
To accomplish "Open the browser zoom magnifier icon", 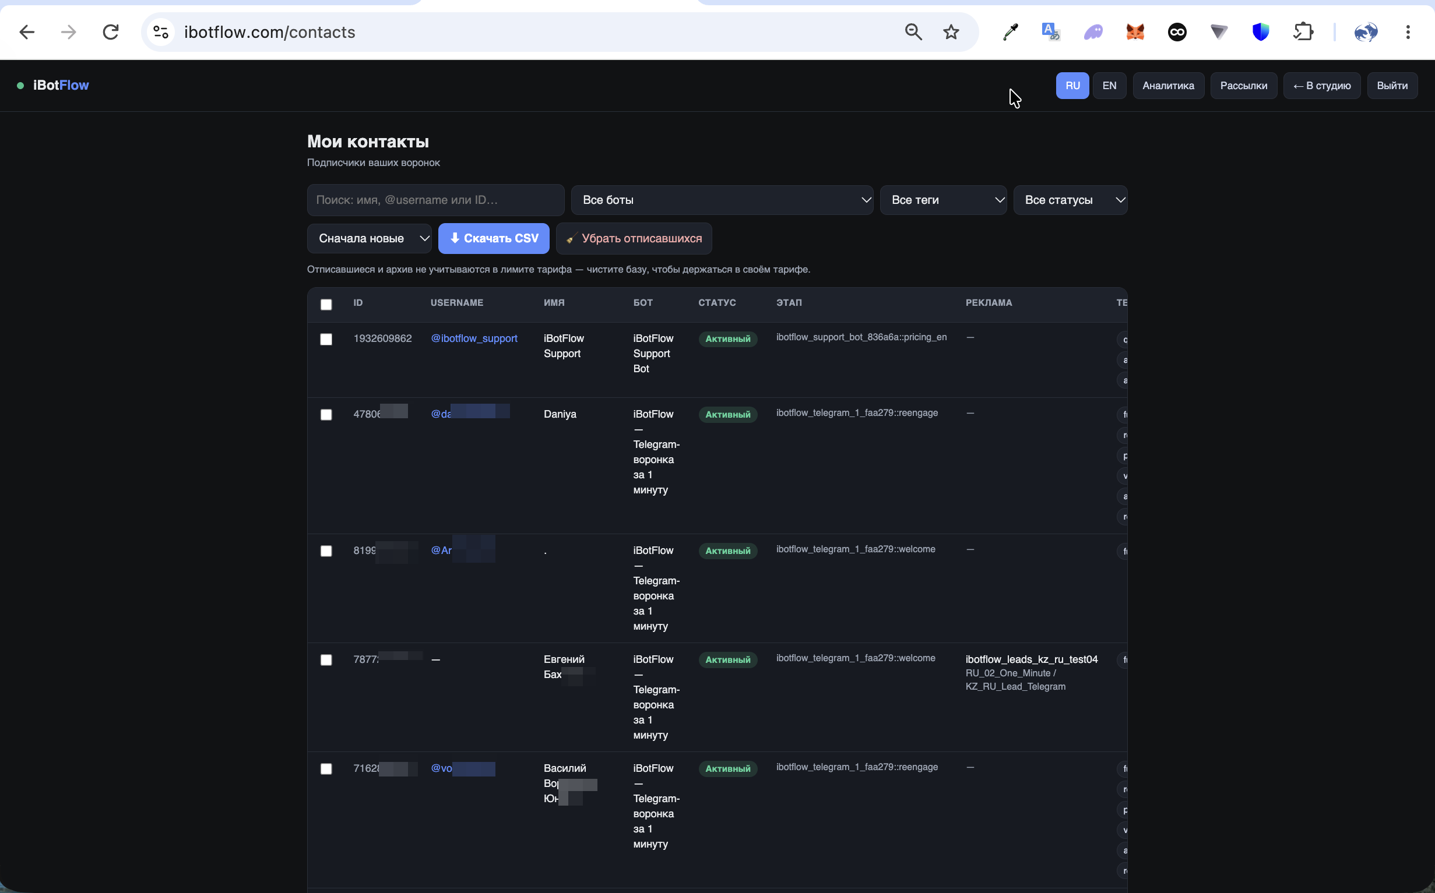I will click(913, 32).
